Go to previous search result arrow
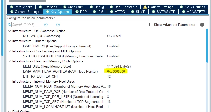This screenshot has width=211, height=112. coord(46,25)
